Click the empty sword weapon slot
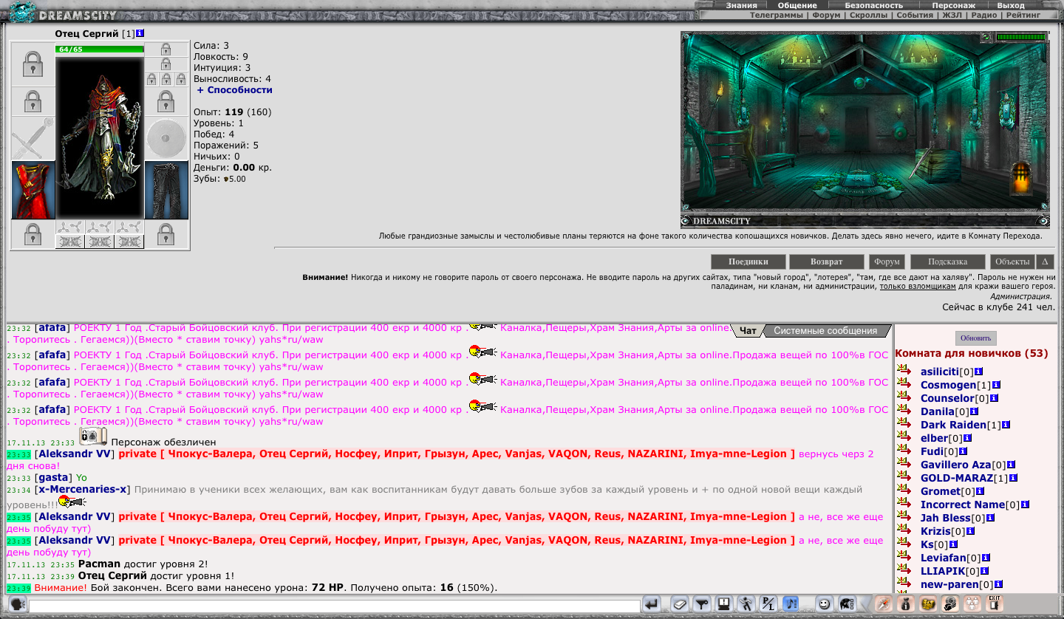 coord(33,138)
